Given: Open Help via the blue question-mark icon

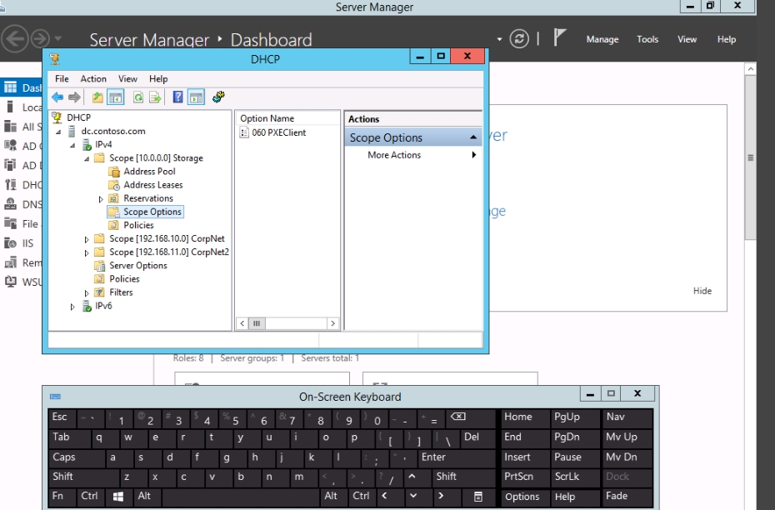Looking at the screenshot, I should pos(178,97).
